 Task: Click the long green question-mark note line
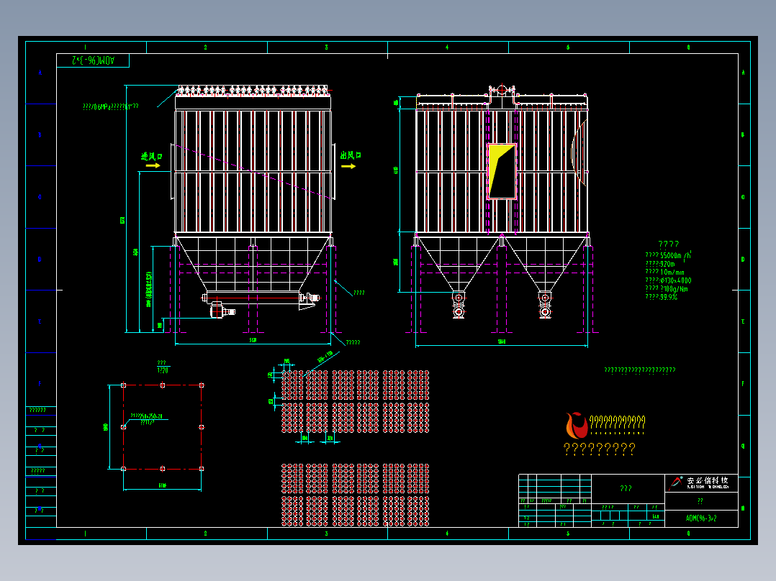click(x=640, y=370)
